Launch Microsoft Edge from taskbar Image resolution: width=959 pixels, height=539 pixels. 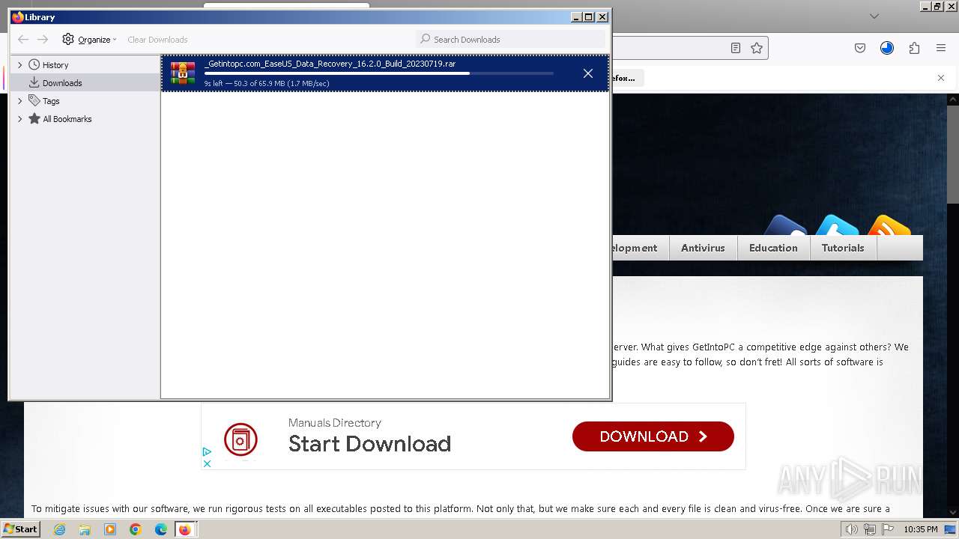click(161, 529)
